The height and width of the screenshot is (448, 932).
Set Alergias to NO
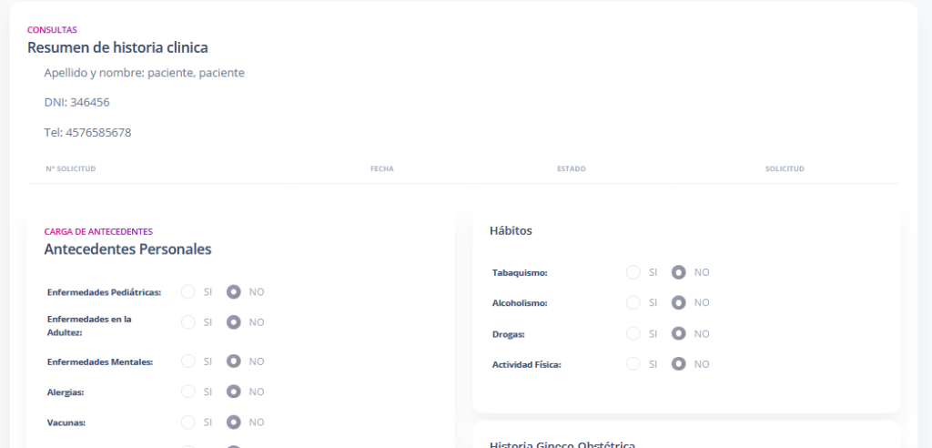(x=234, y=392)
